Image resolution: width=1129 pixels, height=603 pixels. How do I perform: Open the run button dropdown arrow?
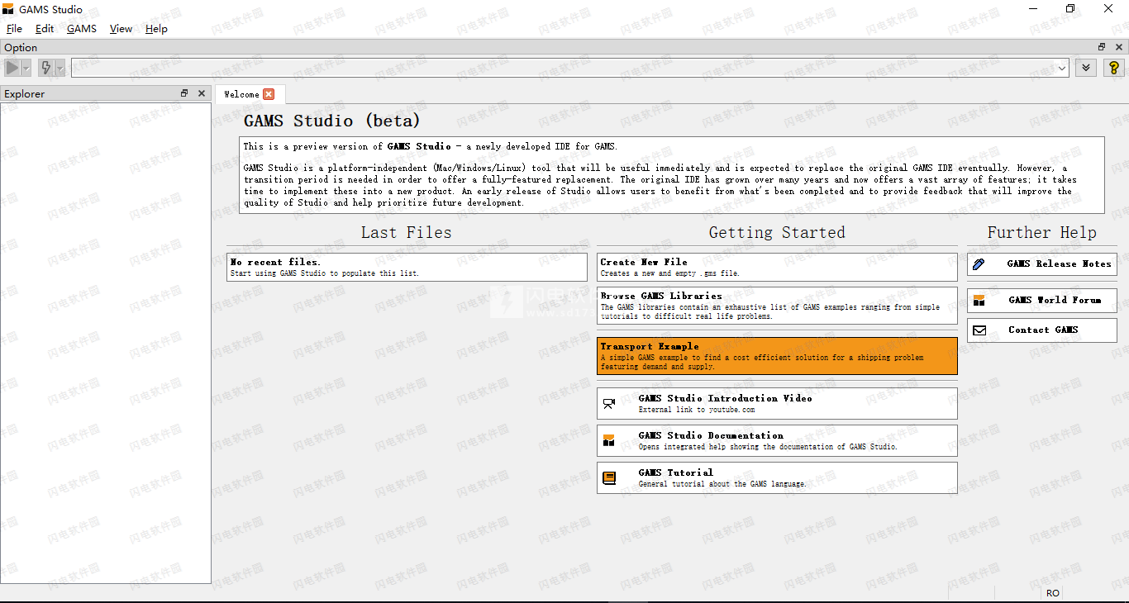coord(26,68)
